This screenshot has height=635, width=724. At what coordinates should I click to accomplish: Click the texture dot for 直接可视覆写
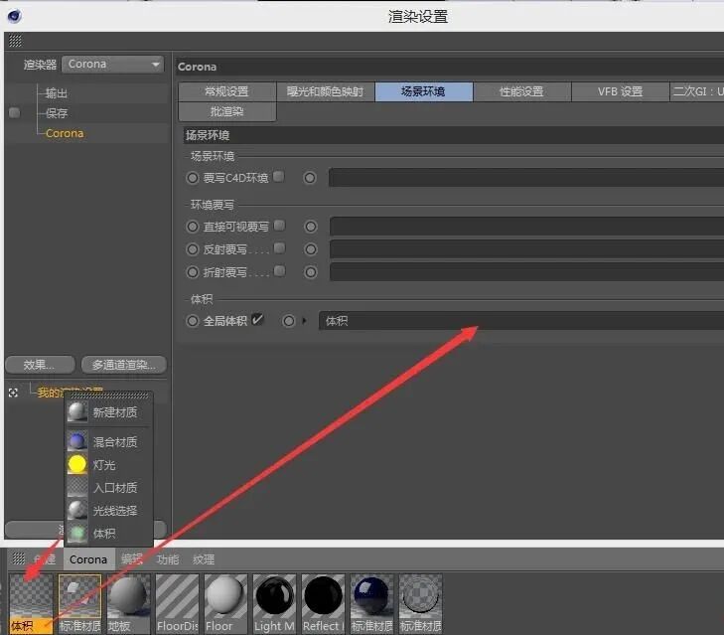pyautogui.click(x=311, y=227)
